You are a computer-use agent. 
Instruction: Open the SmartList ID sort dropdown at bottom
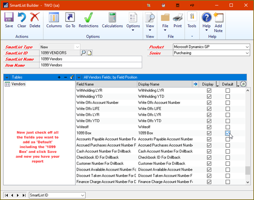point(83,195)
